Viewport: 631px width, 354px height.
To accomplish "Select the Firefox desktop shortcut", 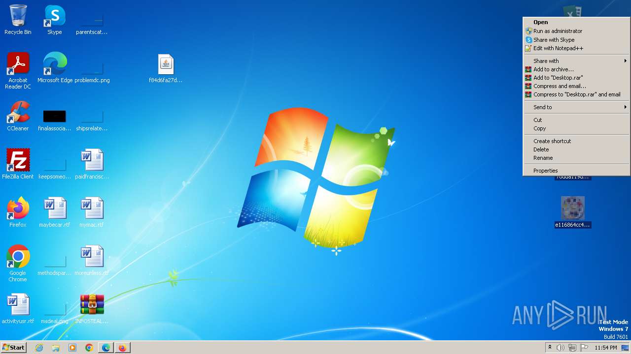I will click(18, 212).
